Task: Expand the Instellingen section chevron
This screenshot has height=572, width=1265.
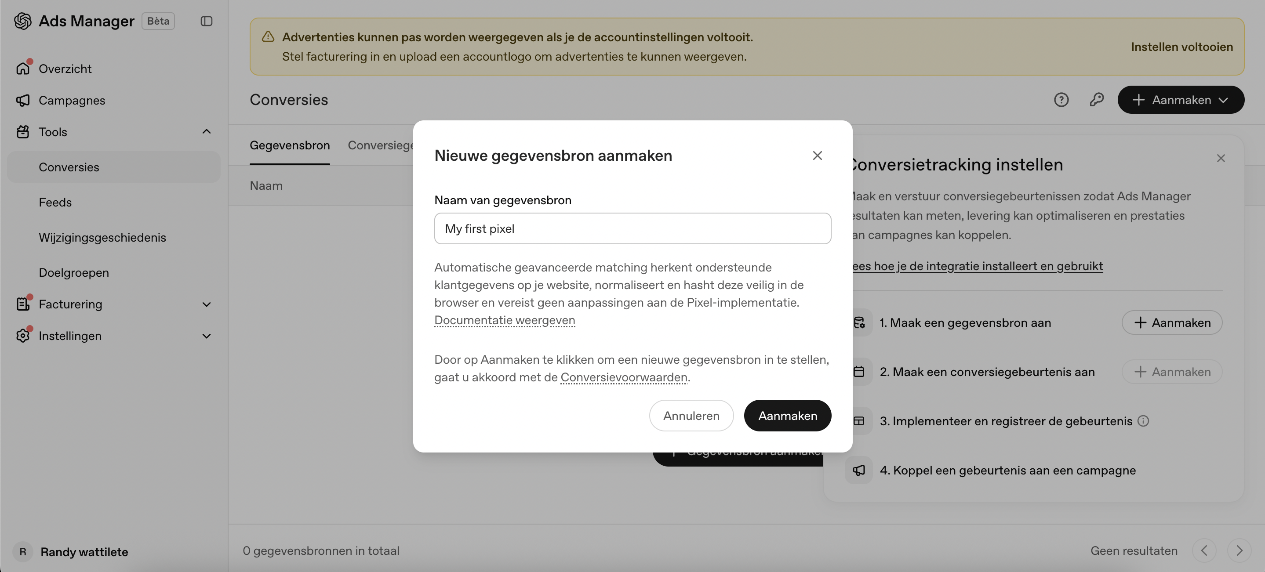Action: (206, 336)
